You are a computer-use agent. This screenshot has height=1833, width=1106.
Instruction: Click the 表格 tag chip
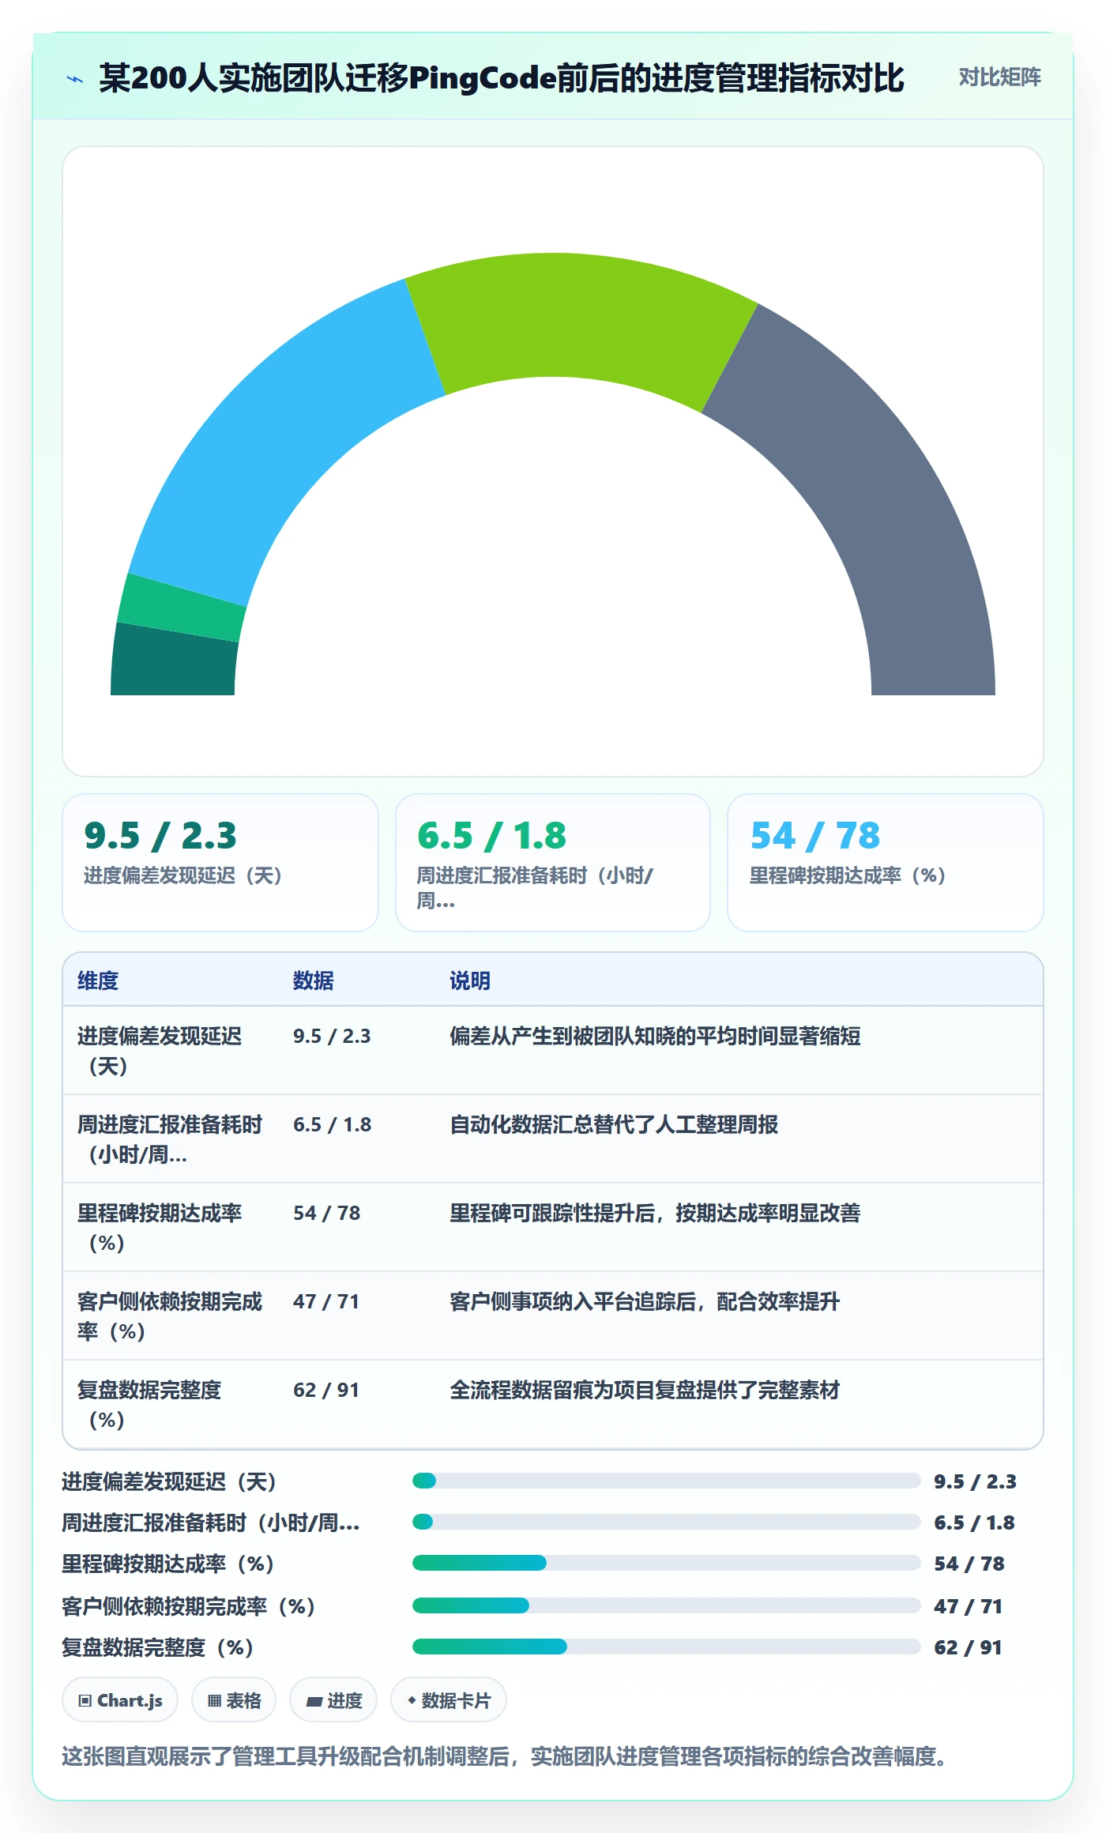point(234,1700)
